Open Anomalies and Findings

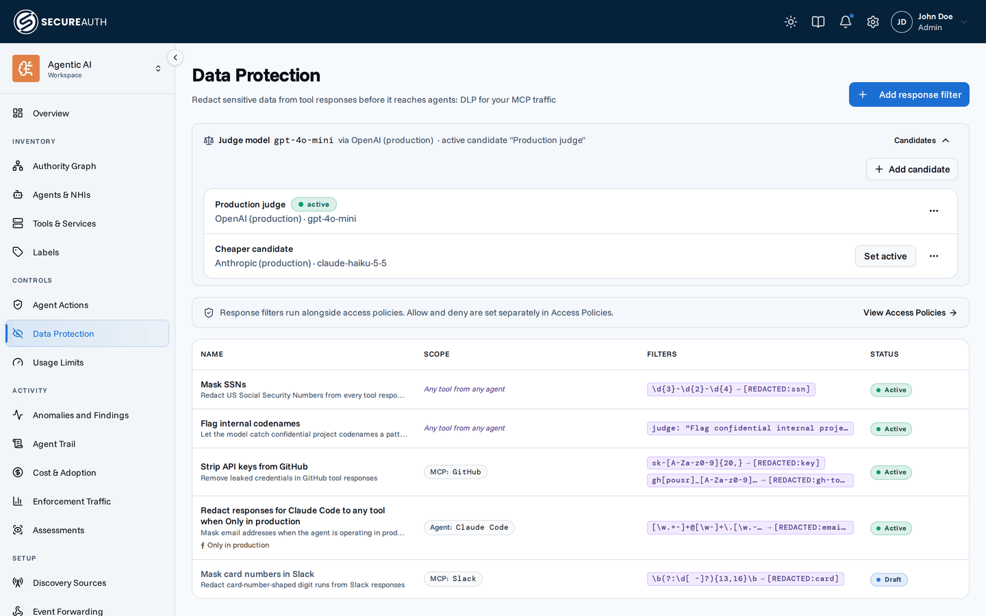[87, 415]
